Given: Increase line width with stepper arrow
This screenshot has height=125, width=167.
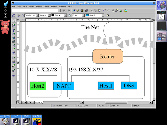Looking at the screenshot, I should 49,15.
